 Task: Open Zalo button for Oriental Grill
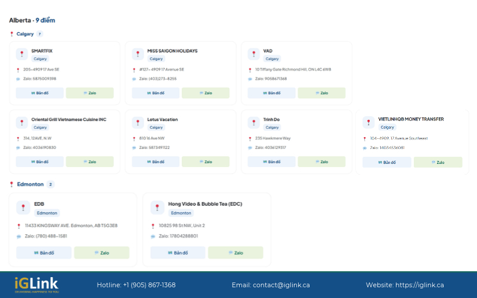pyautogui.click(x=90, y=162)
